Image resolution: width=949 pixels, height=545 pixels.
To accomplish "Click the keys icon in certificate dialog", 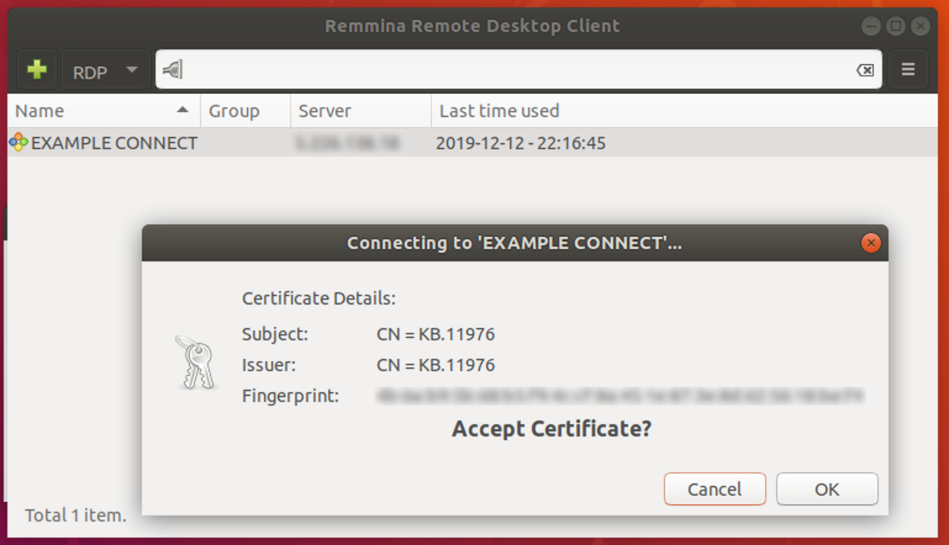I will (x=196, y=363).
